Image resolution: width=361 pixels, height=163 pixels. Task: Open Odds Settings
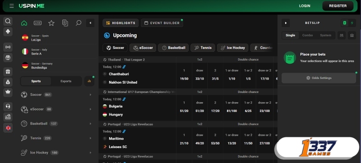click(319, 78)
